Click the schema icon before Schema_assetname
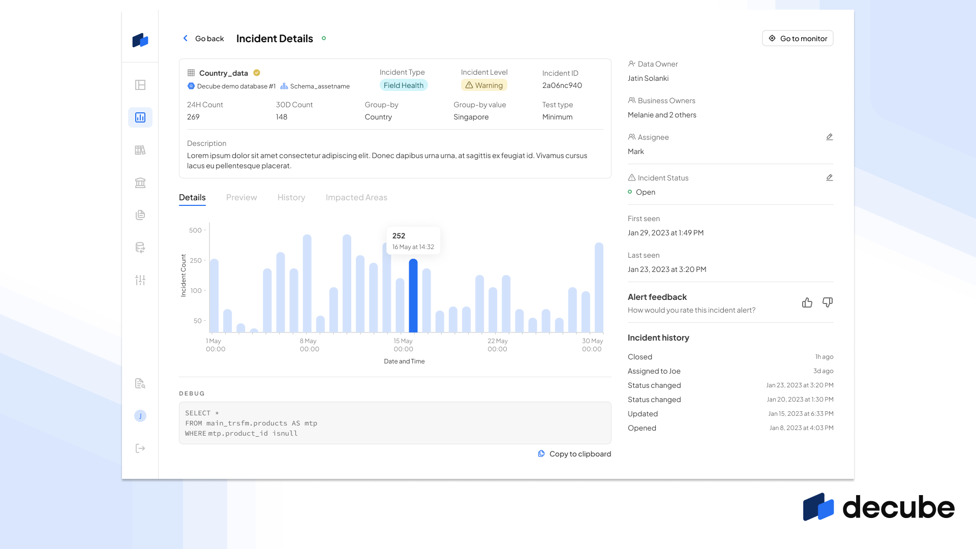Image resolution: width=976 pixels, height=549 pixels. coord(284,86)
